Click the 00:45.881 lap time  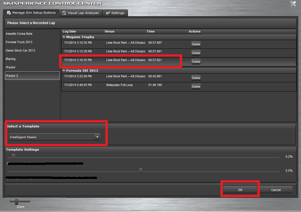[x=155, y=76]
